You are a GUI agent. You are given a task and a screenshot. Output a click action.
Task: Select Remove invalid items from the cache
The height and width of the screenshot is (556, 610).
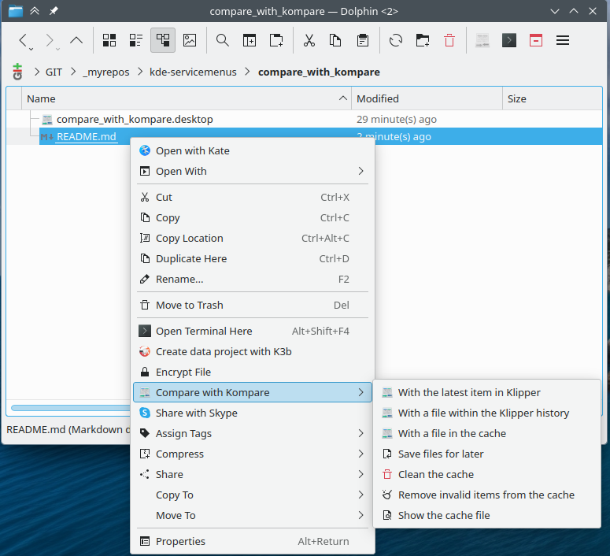point(486,495)
